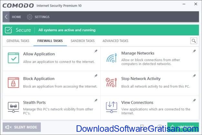Open the Manage Networks task
This screenshot has height=135, width=202.
tap(138, 53)
